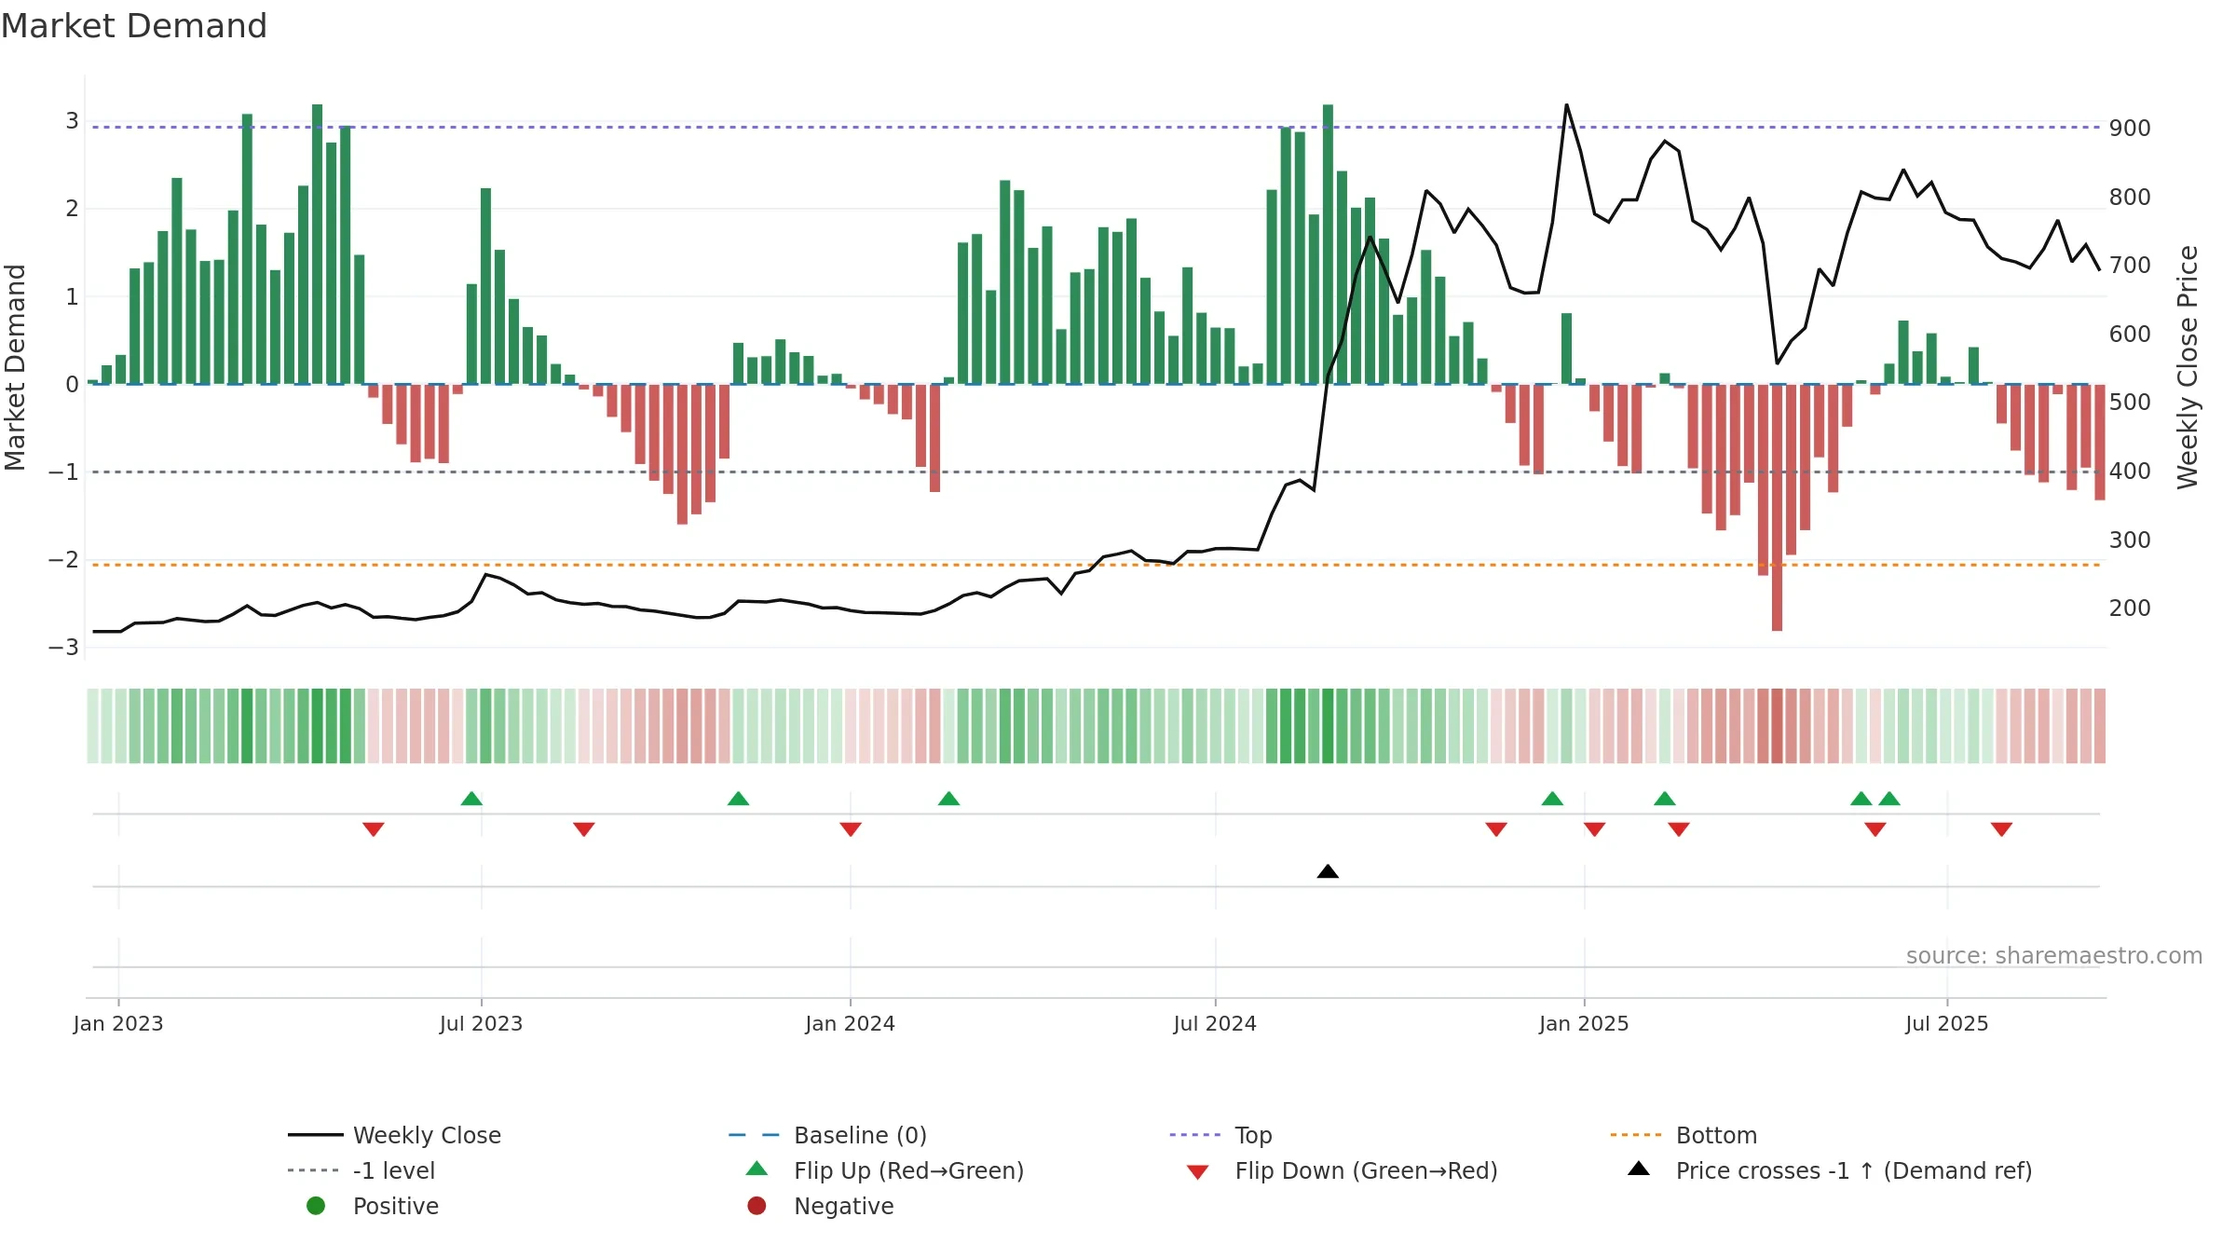Click the 'Negative' legend label
This screenshot has width=2236, height=1258.
(844, 1206)
